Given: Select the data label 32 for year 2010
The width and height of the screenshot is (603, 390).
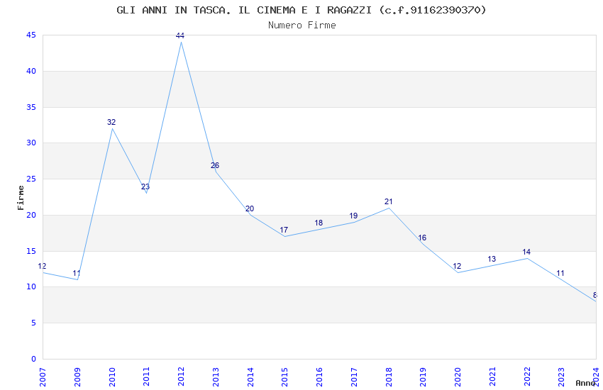Looking at the screenshot, I should coord(111,122).
